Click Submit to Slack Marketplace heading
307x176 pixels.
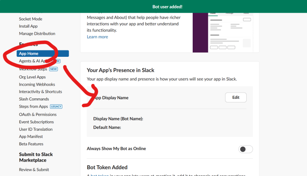[36, 157]
